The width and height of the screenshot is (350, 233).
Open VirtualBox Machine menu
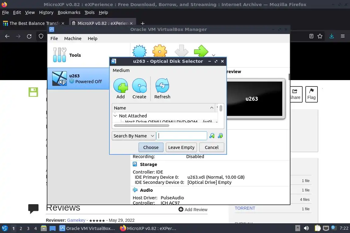coord(73,38)
